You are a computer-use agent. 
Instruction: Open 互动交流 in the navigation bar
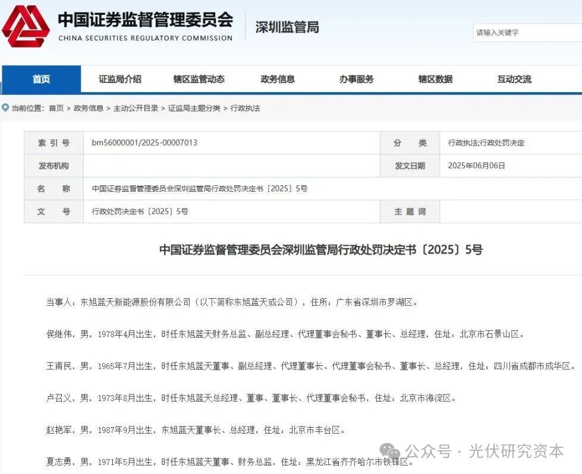click(x=514, y=79)
